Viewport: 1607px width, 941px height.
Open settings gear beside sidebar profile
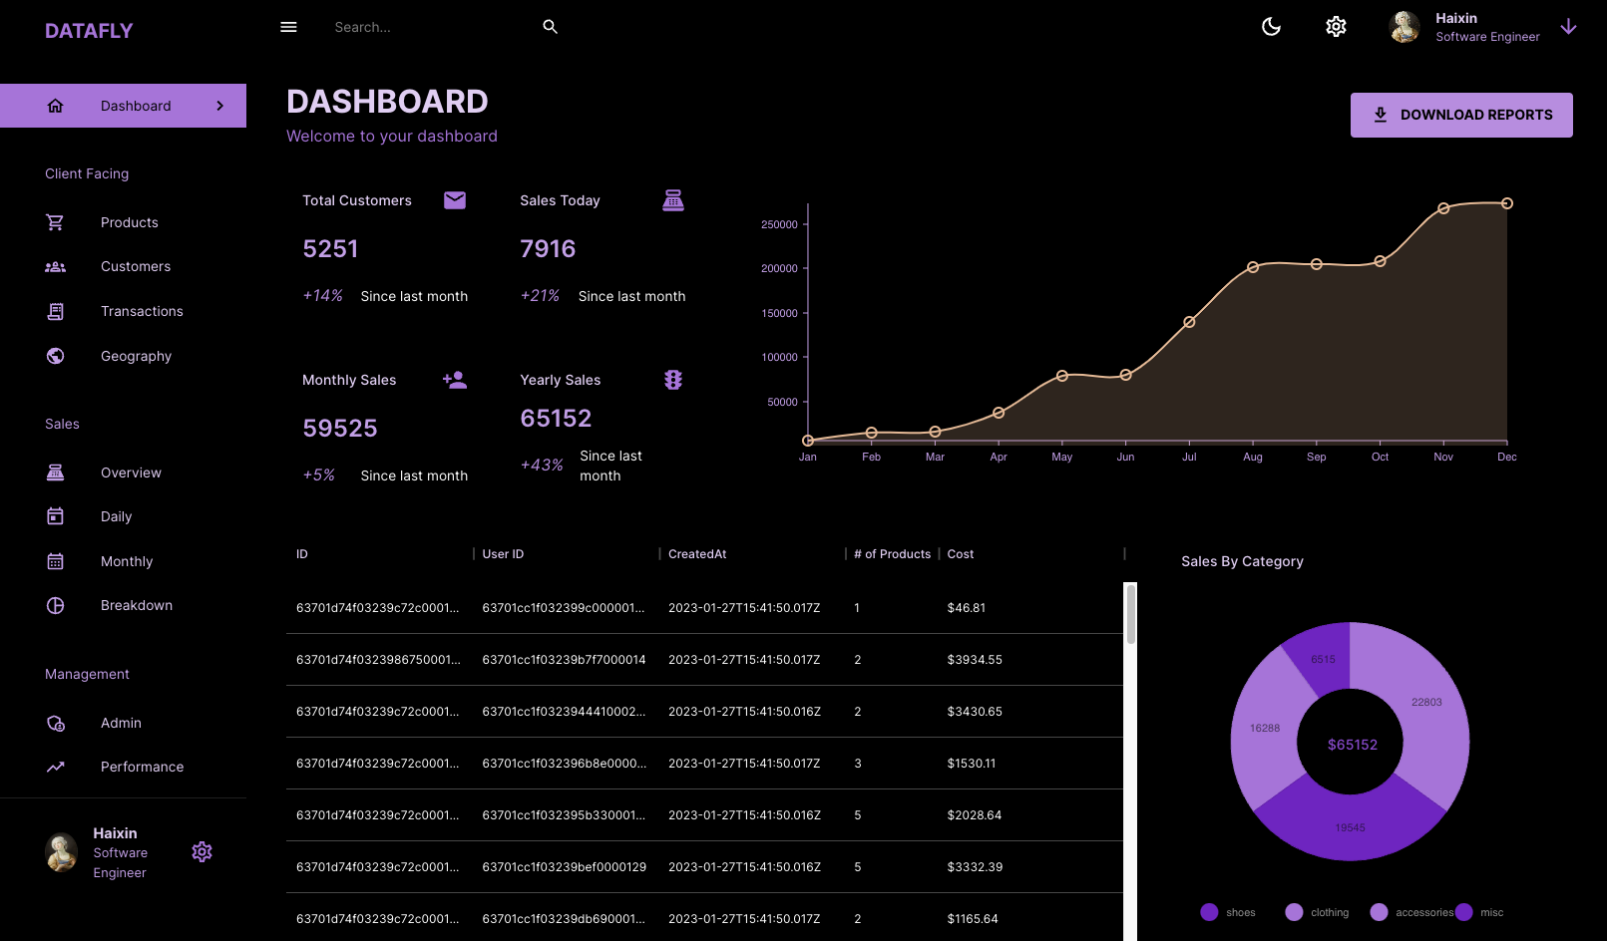click(x=201, y=852)
